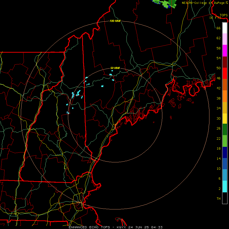Click the 'KGYX' radar site identifier
The width and height of the screenshot is (229, 229).
coord(121,227)
